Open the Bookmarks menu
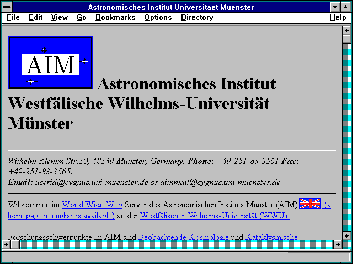353x264 pixels. (x=115, y=18)
